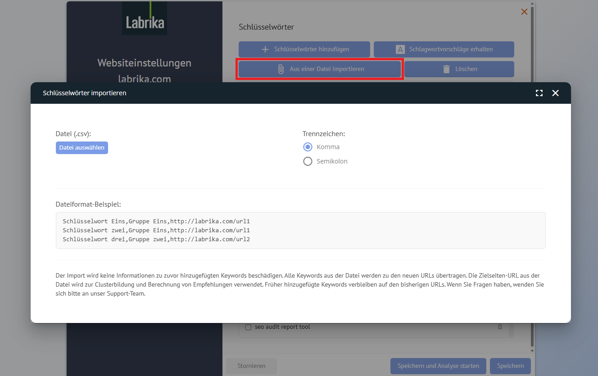Click the fullscreen icon in the import dialog header
The width and height of the screenshot is (598, 376).
pos(539,93)
